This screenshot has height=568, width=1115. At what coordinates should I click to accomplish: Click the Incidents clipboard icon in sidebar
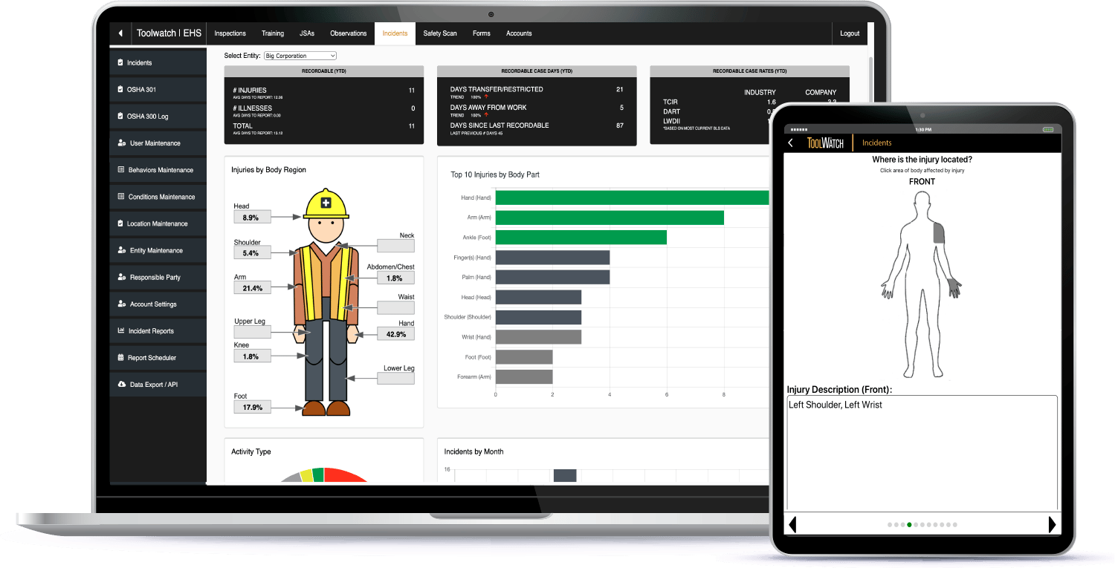[x=120, y=63]
